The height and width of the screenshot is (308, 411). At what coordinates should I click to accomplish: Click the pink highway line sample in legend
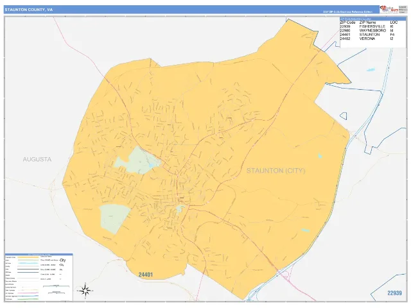(x=28, y=293)
